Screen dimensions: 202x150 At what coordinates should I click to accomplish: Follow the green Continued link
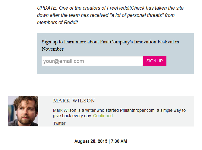103,116
